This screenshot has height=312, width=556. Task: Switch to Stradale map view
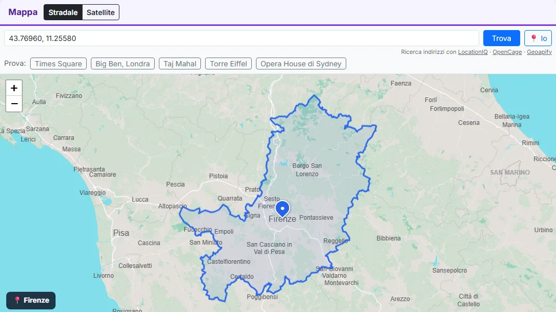pos(63,12)
